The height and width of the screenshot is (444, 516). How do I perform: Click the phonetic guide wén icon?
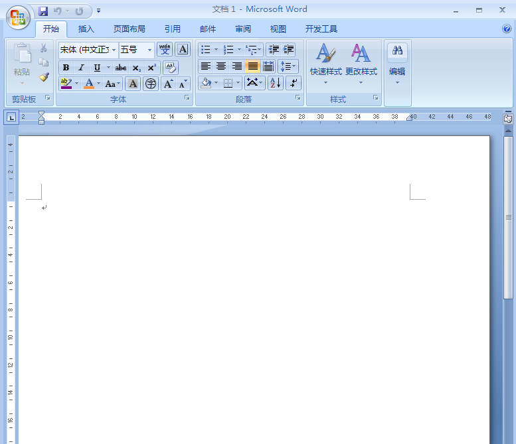(x=165, y=50)
